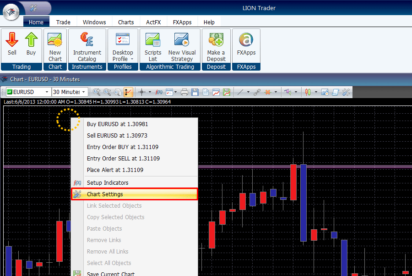Image resolution: width=412 pixels, height=276 pixels.
Task: Click the Last price OHLC info line
Action: [x=87, y=102]
